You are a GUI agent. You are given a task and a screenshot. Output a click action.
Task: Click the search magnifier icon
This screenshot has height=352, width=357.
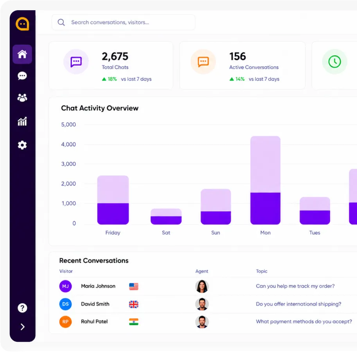[x=61, y=22]
